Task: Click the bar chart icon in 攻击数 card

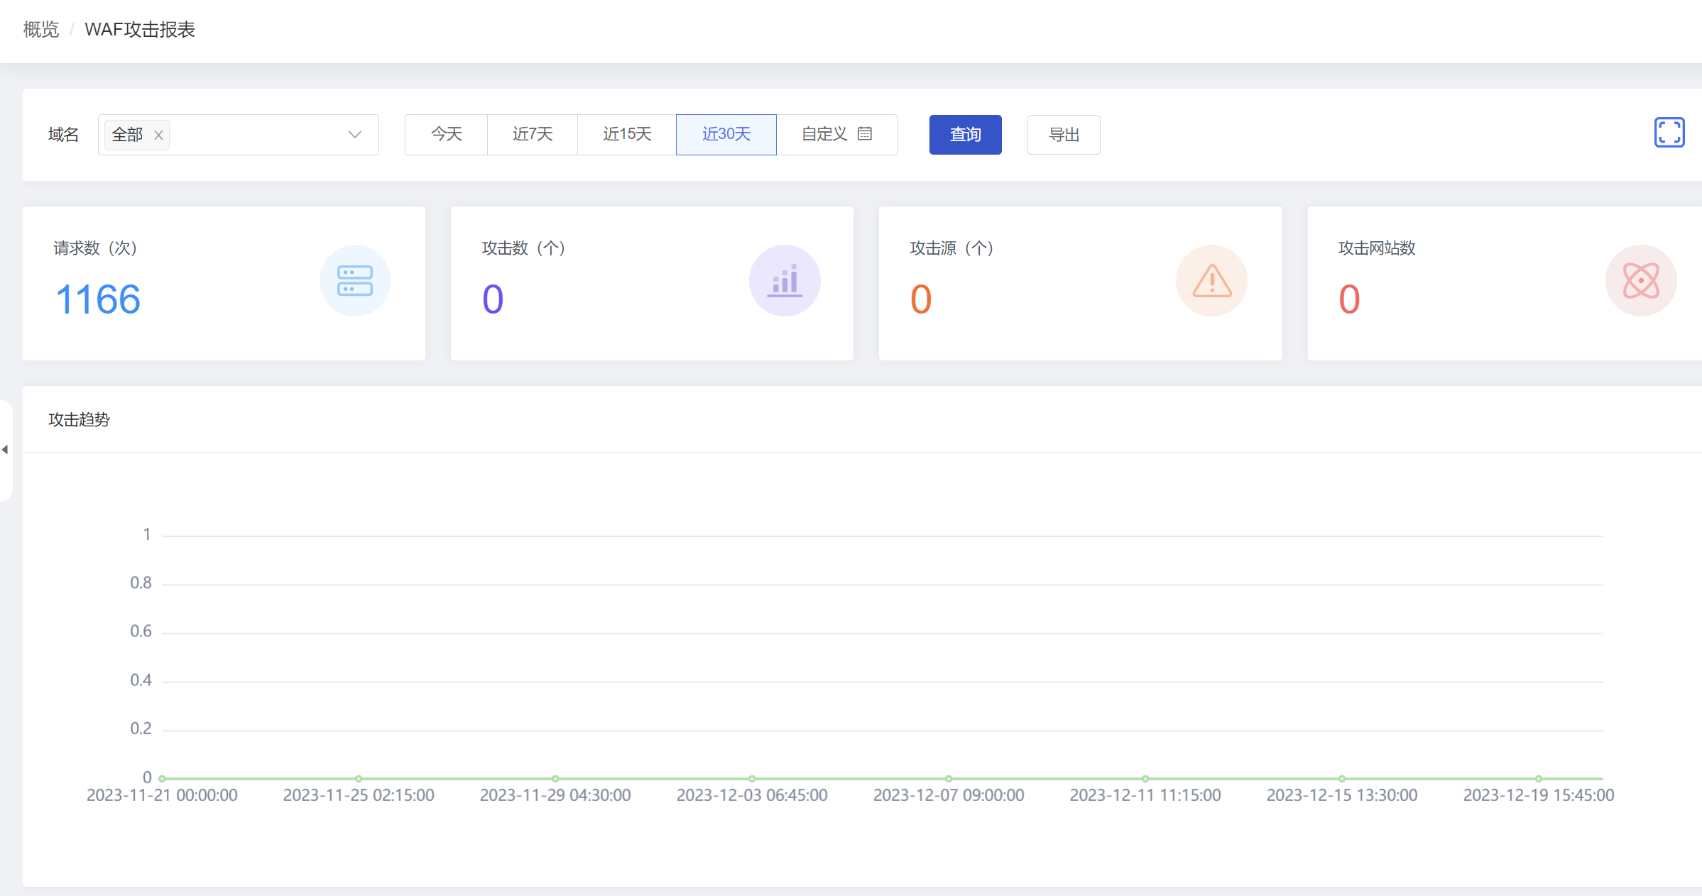Action: 785,281
